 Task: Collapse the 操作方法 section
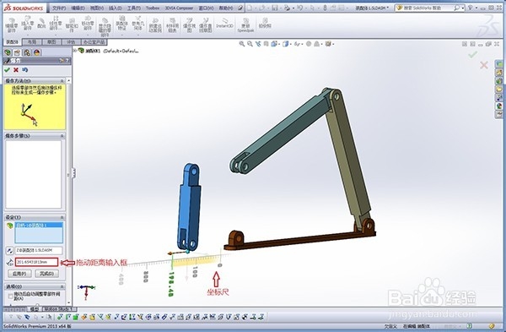click(x=62, y=80)
